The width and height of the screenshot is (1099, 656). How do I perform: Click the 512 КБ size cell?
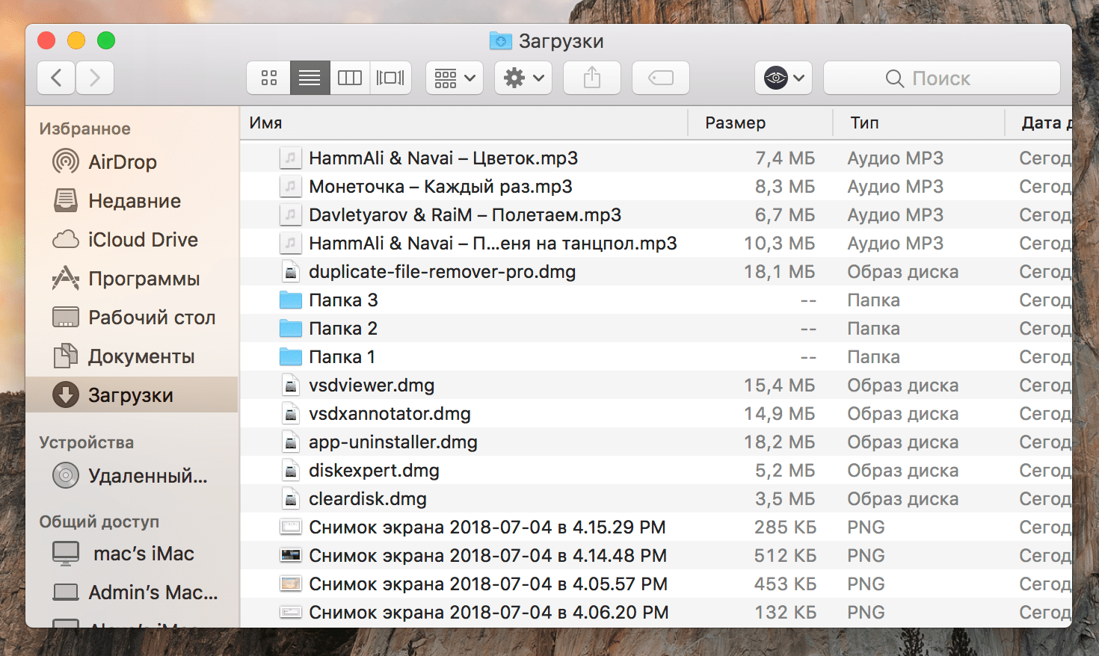tap(785, 555)
